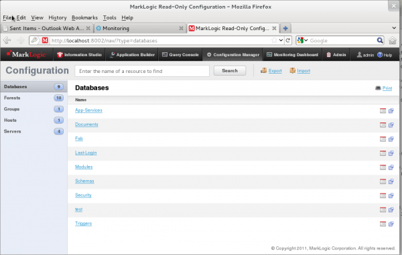Open the Triggers summary table icon

pyautogui.click(x=383, y=224)
